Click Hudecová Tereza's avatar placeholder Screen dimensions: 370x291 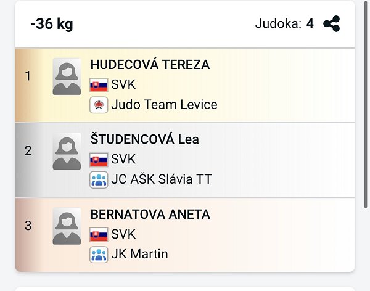(67, 76)
